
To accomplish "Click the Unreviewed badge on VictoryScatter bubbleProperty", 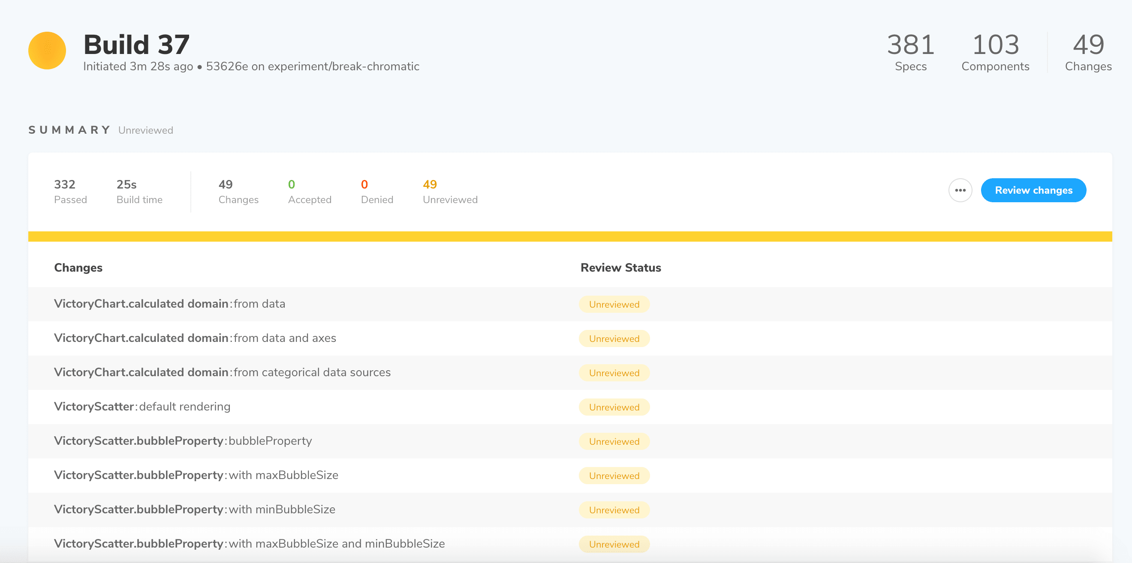I will 614,441.
